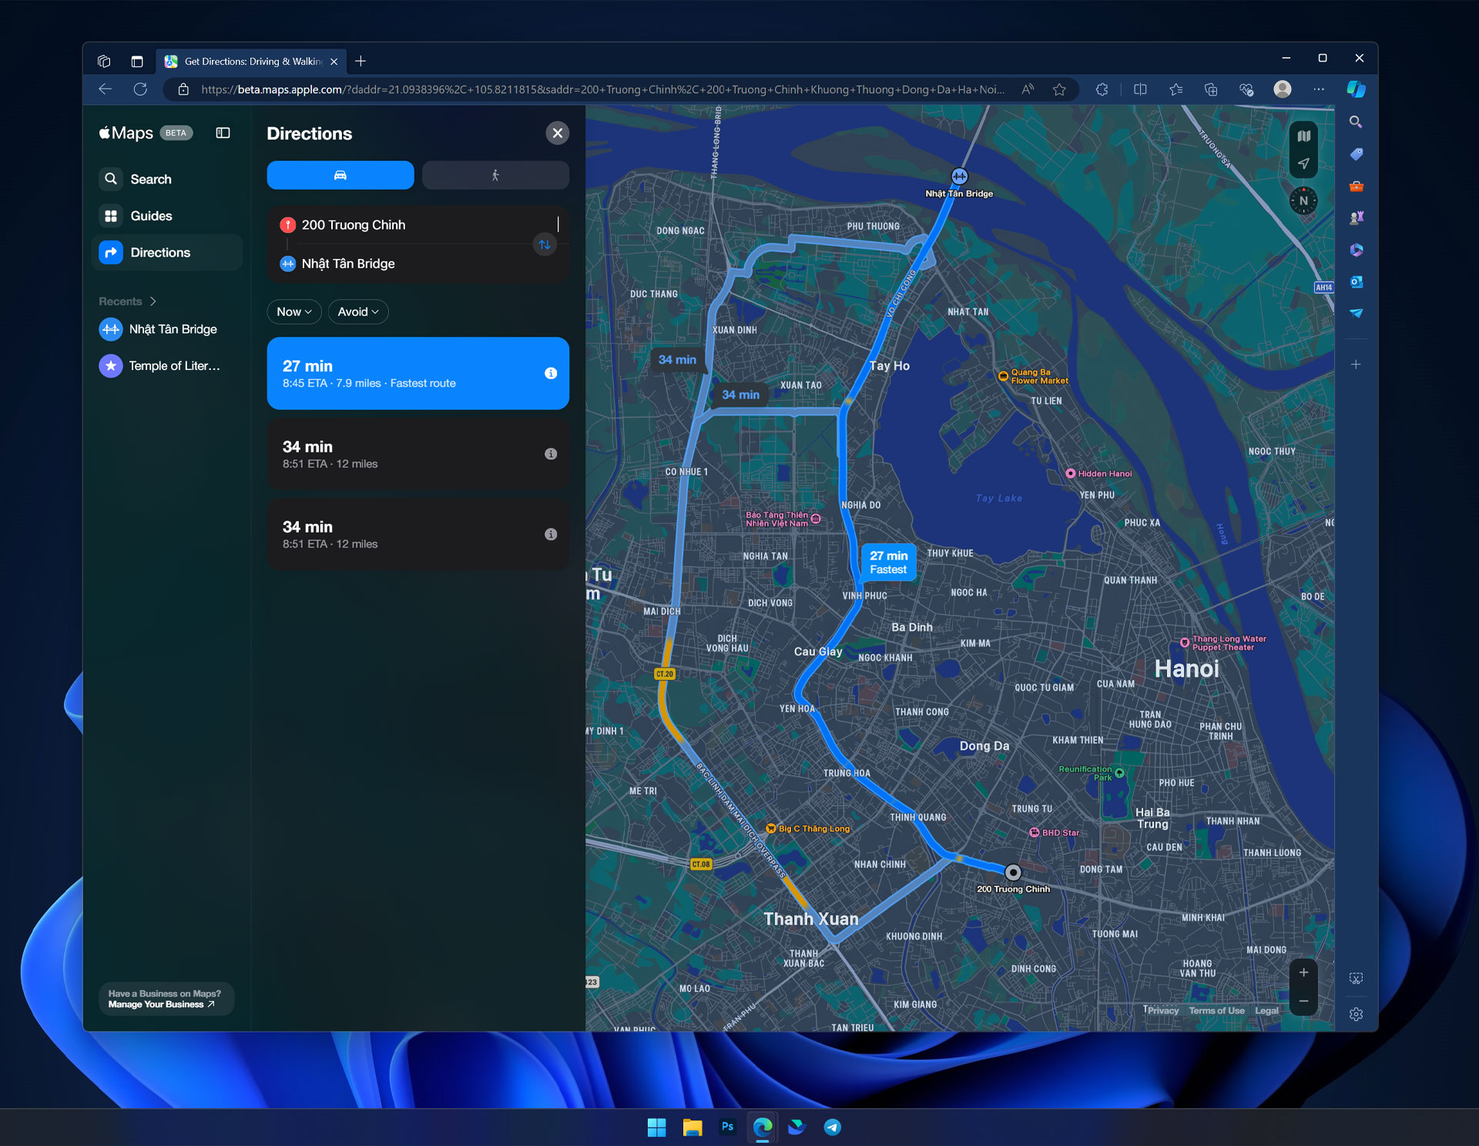Click the Nhật Tân Bridge destination field

click(408, 264)
